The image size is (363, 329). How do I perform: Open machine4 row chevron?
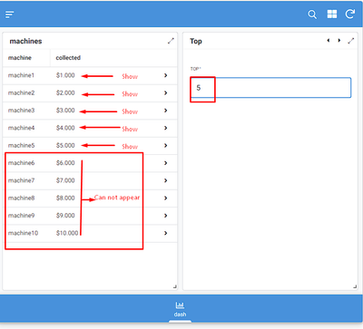165,128
